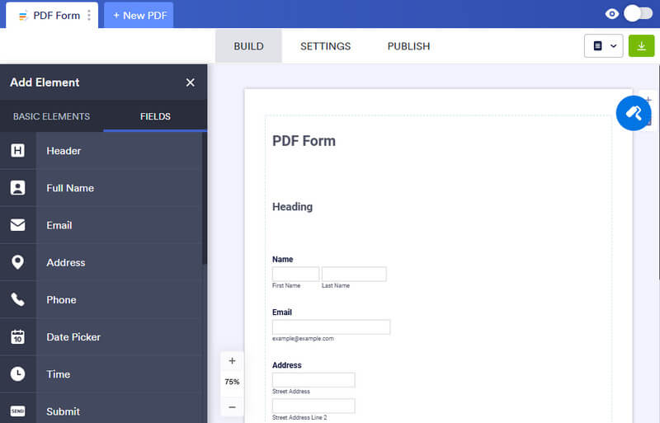This screenshot has height=423, width=660.
Task: Select the Name field label
Action: (x=282, y=259)
